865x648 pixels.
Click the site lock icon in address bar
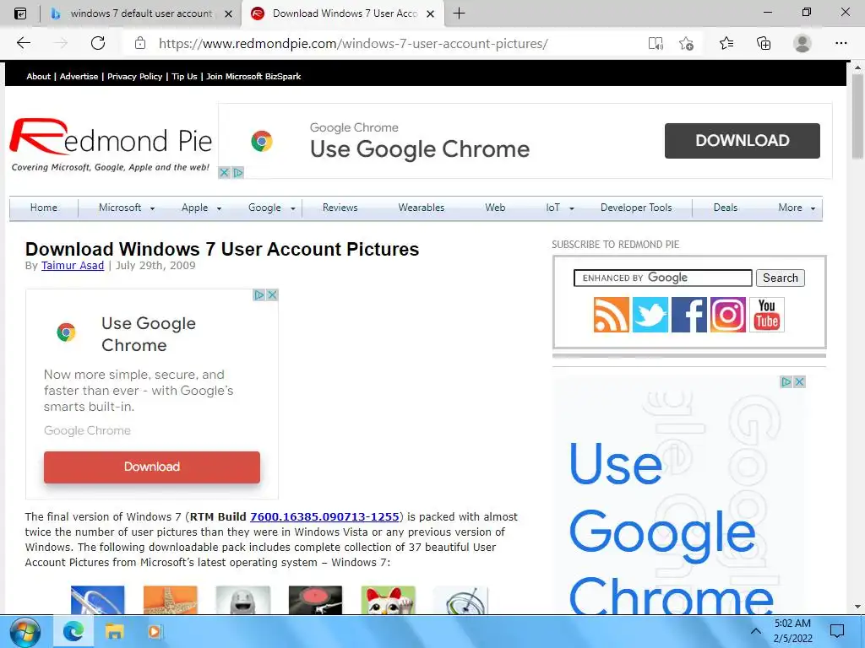click(140, 43)
